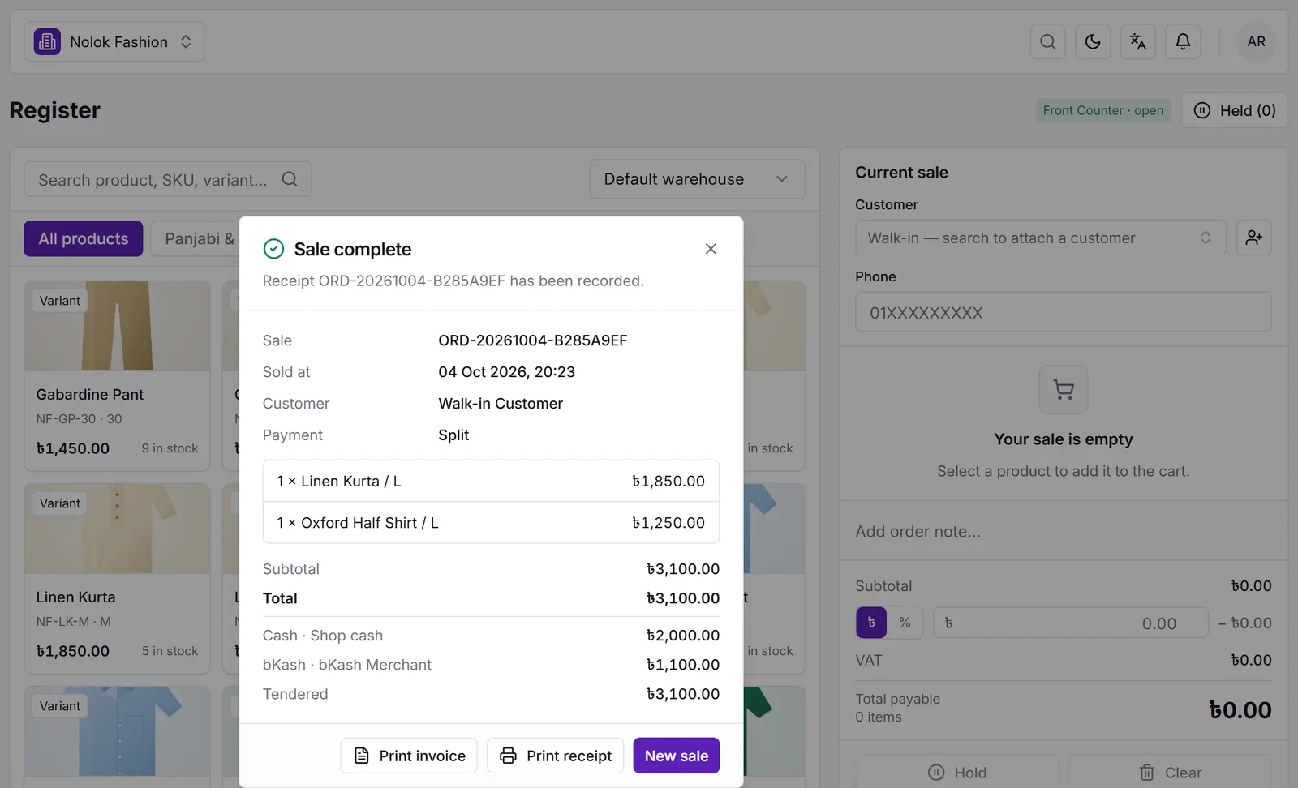Click the Hold button
Viewport: 1298px width, 788px height.
pos(957,773)
